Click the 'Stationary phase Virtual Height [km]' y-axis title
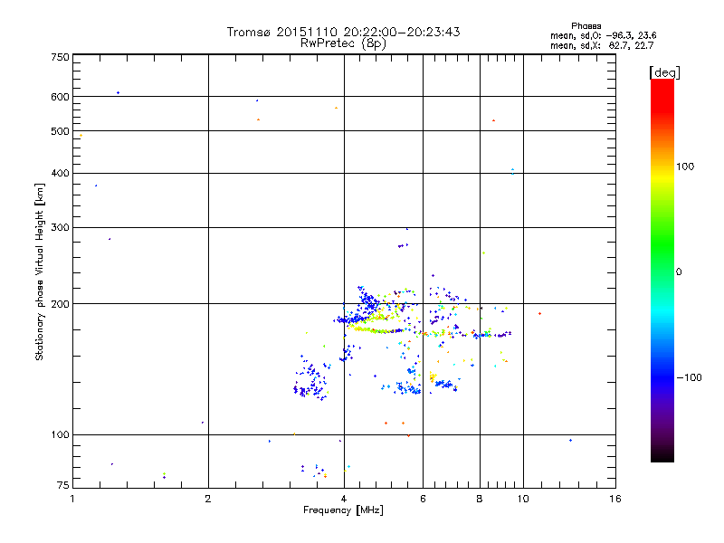Image resolution: width=724 pixels, height=543 pixels. (x=39, y=272)
